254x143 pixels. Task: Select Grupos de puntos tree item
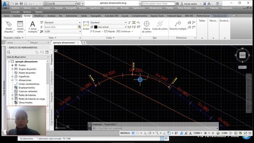[27, 69]
